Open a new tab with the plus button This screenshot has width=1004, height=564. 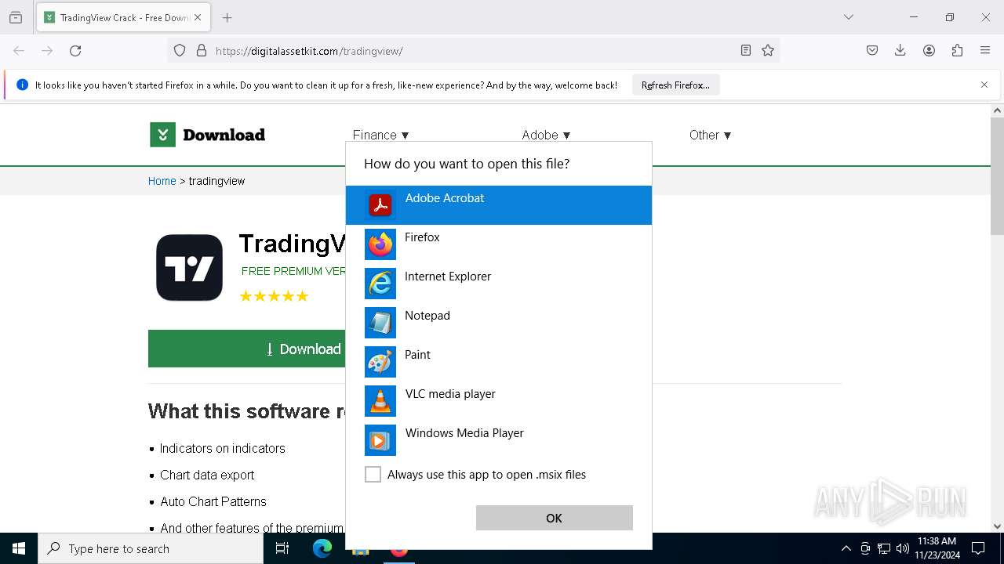[x=227, y=17]
